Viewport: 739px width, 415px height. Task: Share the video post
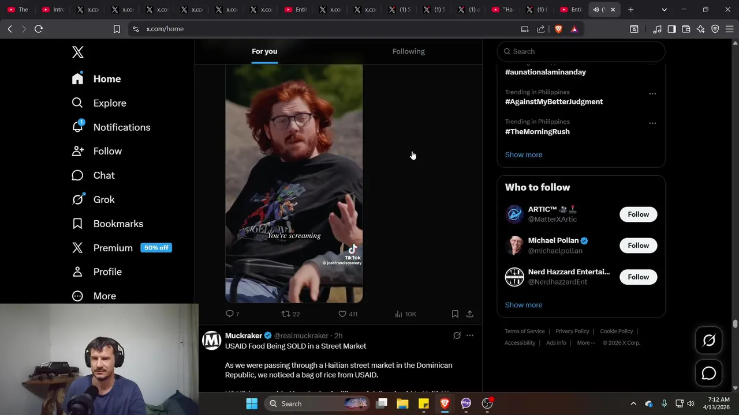(470, 314)
